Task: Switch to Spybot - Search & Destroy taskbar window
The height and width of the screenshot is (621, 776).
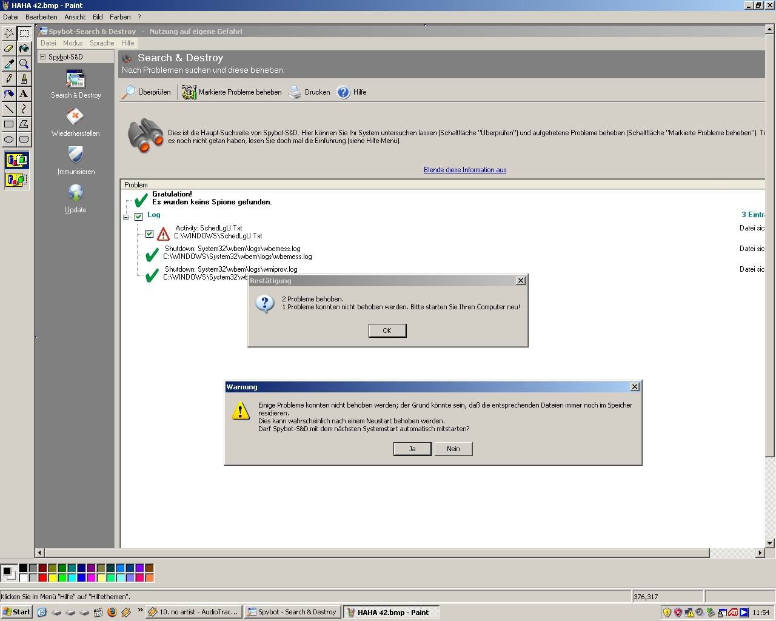Action: (293, 612)
